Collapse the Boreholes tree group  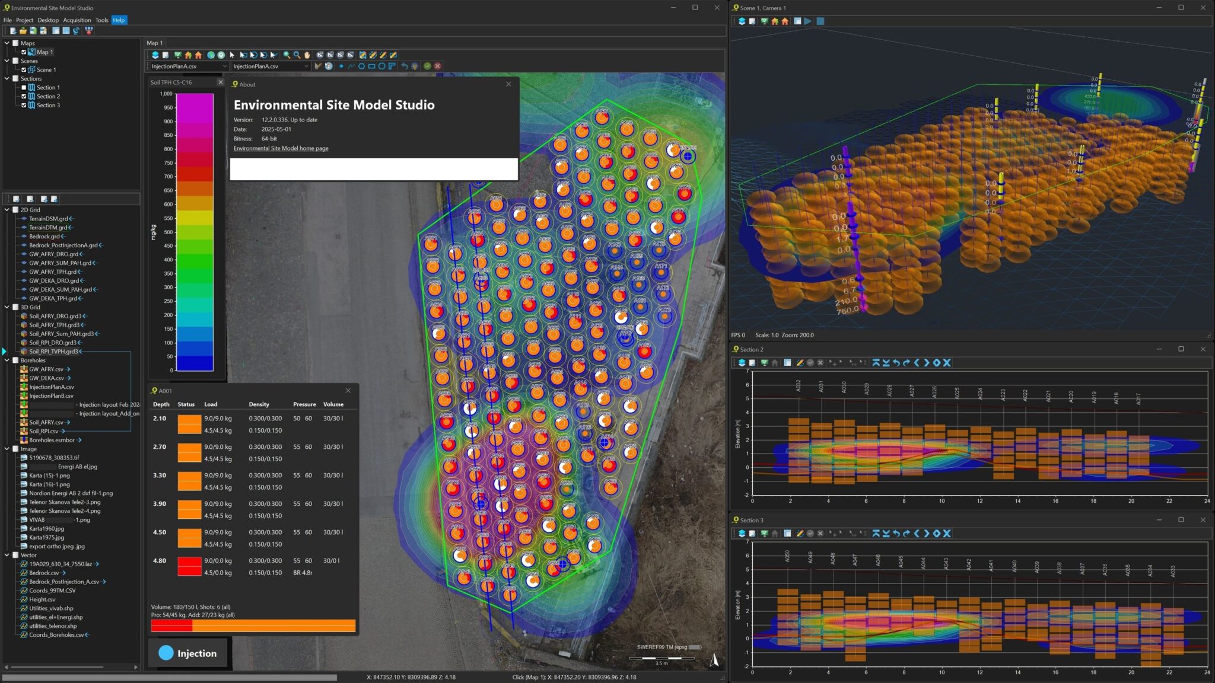point(7,360)
